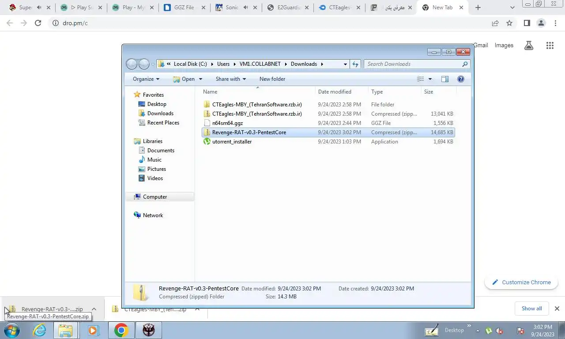Open Desktop under Favorites
Image resolution: width=565 pixels, height=339 pixels.
[157, 104]
